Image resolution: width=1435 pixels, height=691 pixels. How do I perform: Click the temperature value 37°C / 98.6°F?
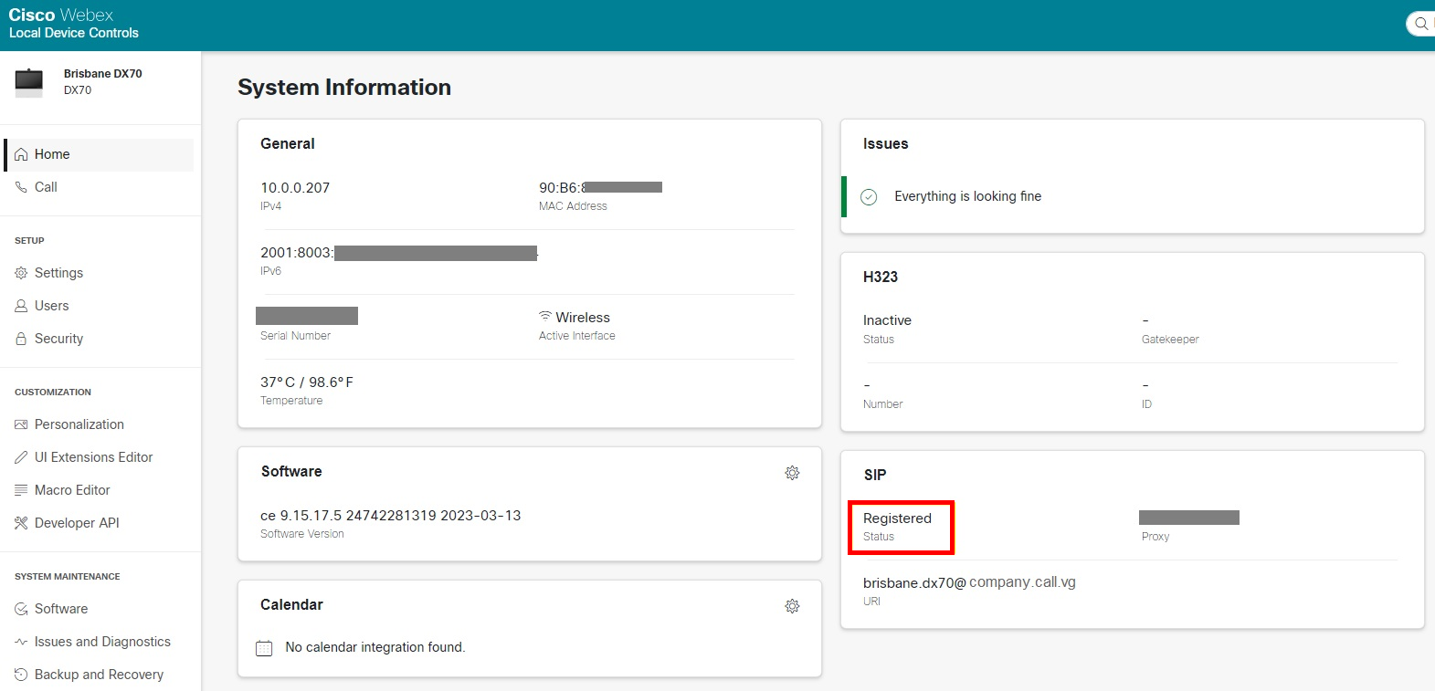coord(307,382)
